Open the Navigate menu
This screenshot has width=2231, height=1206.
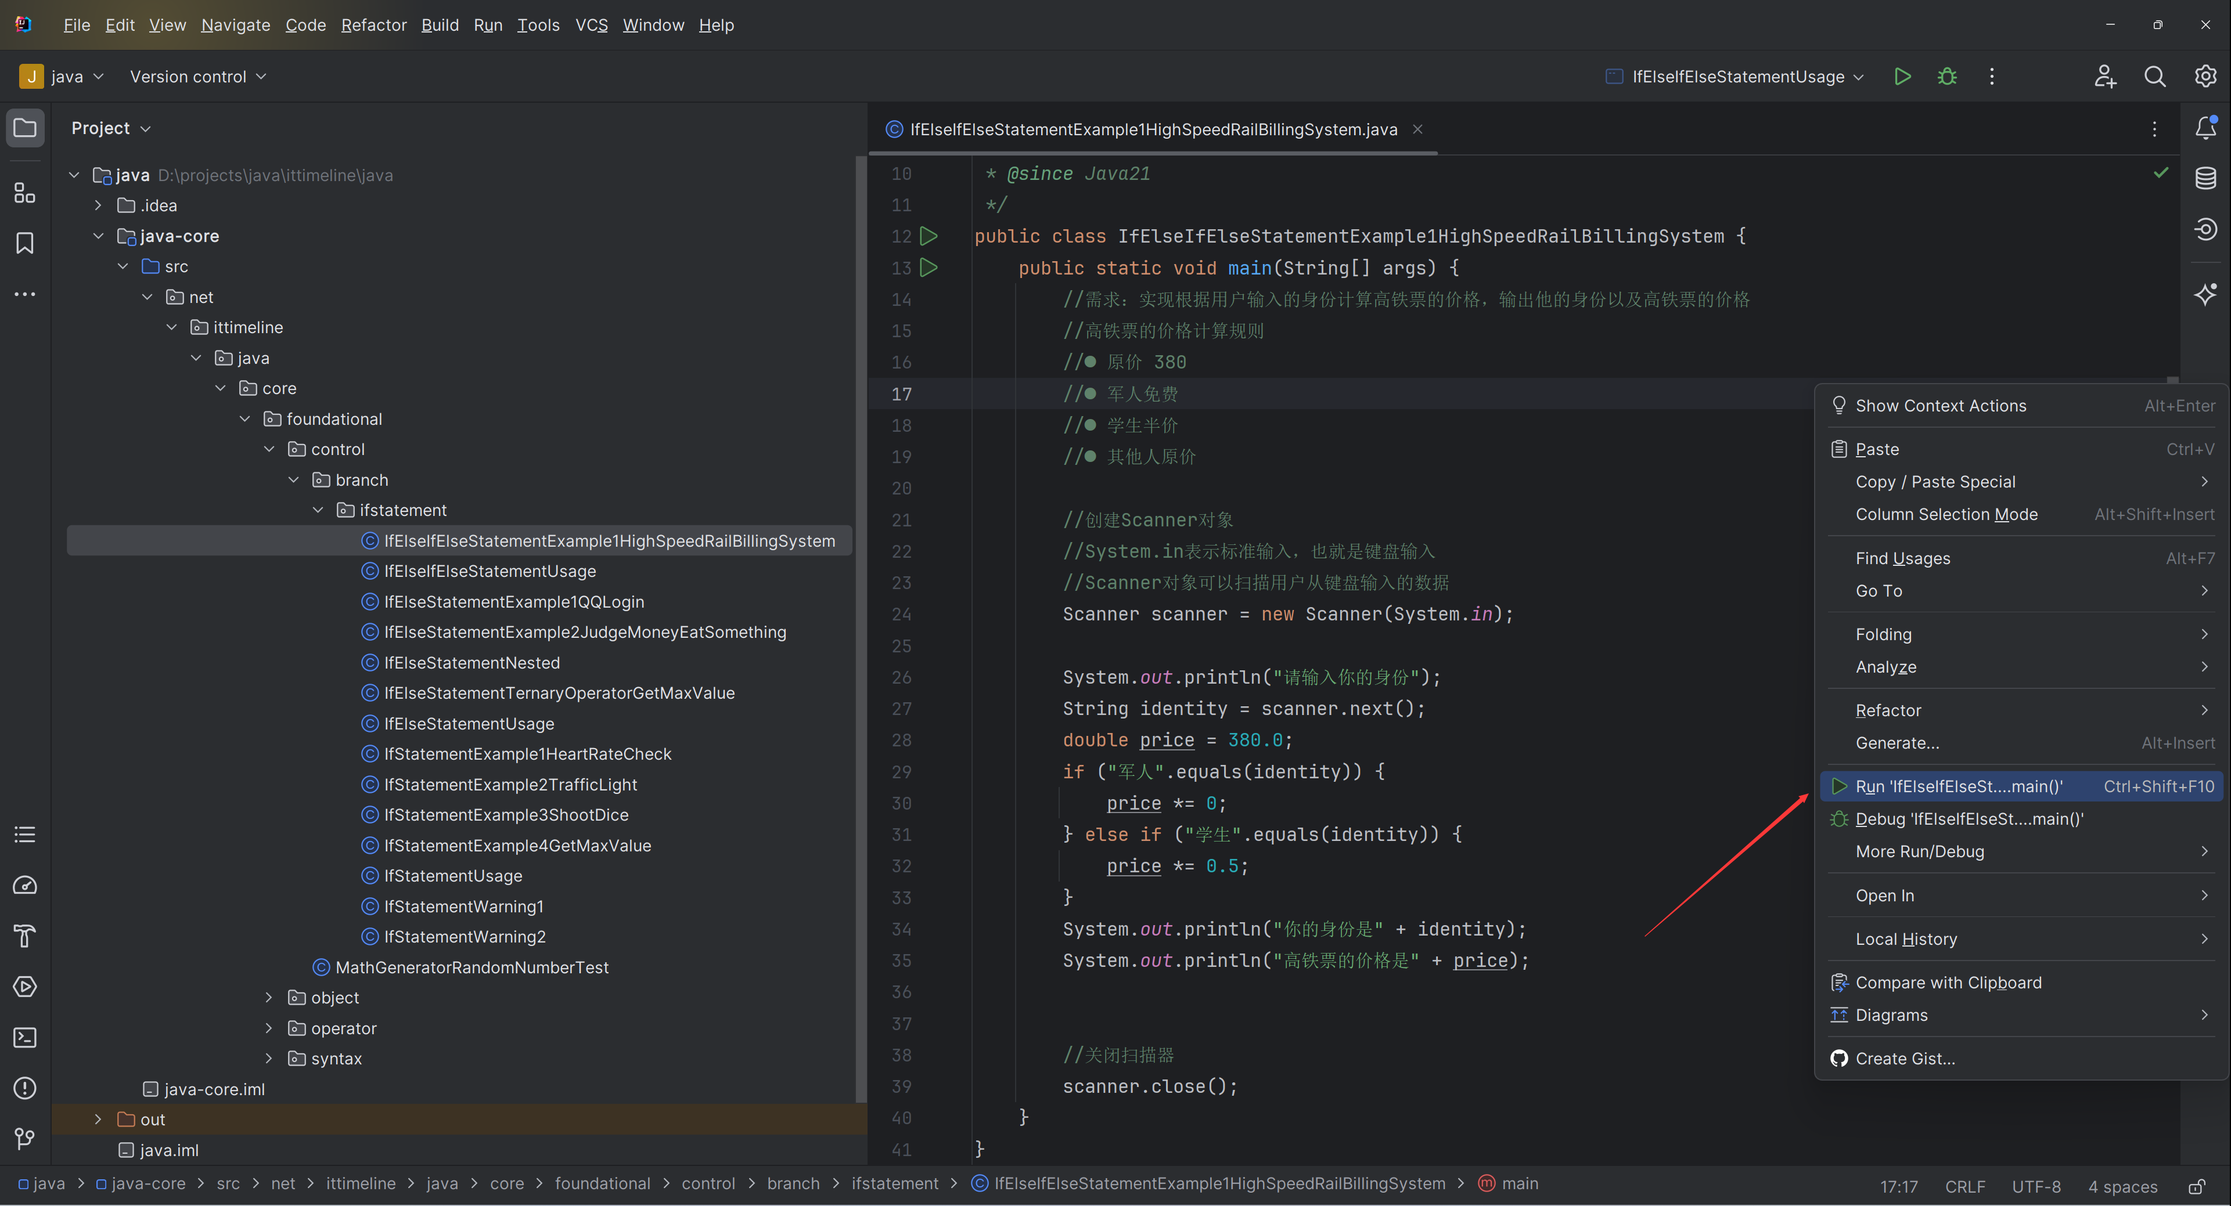coord(236,25)
